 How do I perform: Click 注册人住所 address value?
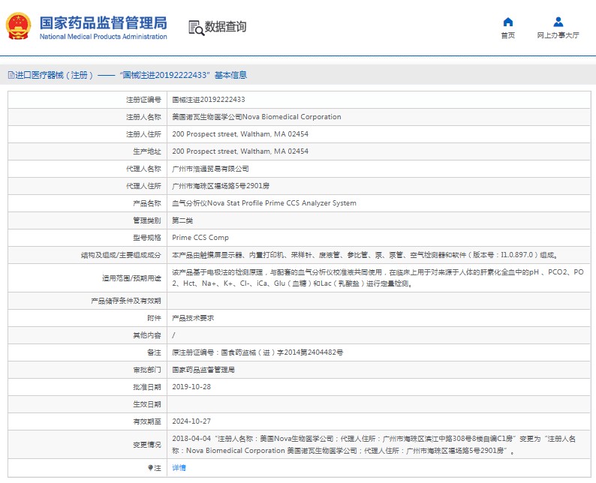point(240,134)
